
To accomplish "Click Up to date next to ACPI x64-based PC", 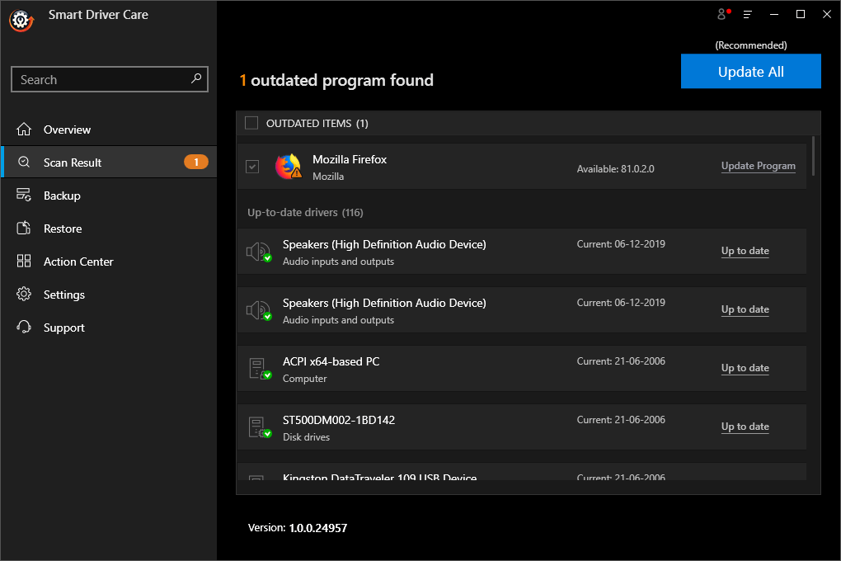I will point(745,367).
